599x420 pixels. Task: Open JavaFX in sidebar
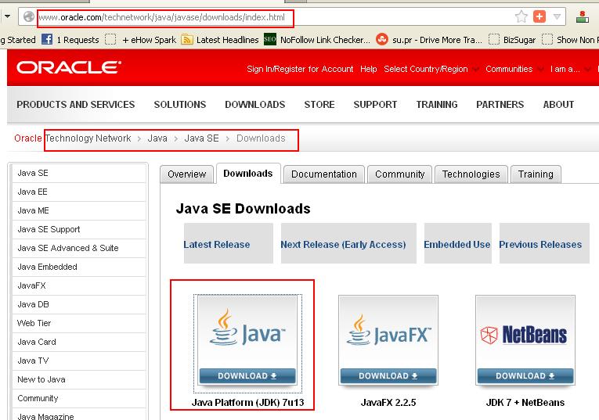(79, 285)
